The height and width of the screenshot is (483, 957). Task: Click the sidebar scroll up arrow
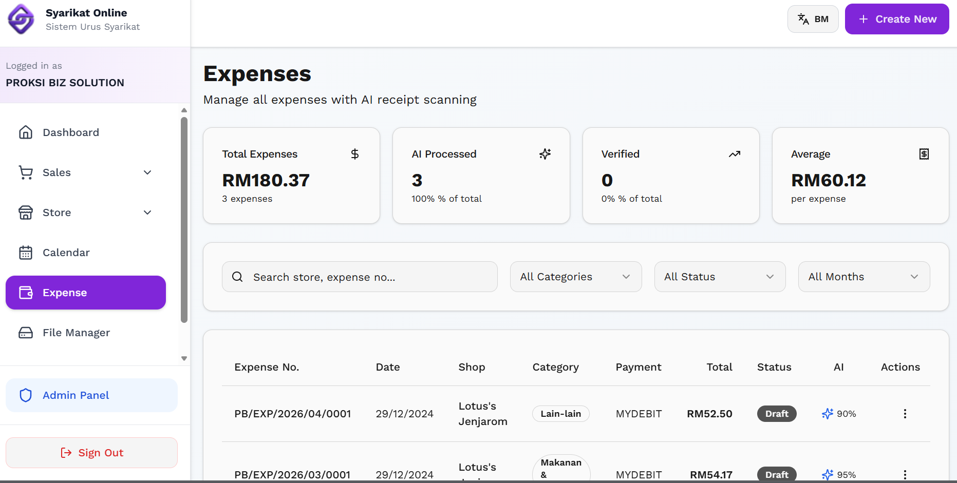(x=184, y=110)
